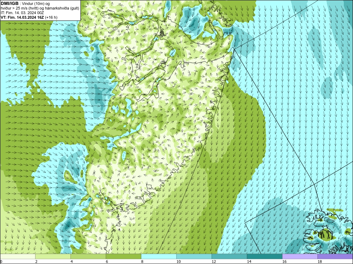Screen dimensions: 353x264
Task: Click the legend scale label '0'
Action: 1,262
